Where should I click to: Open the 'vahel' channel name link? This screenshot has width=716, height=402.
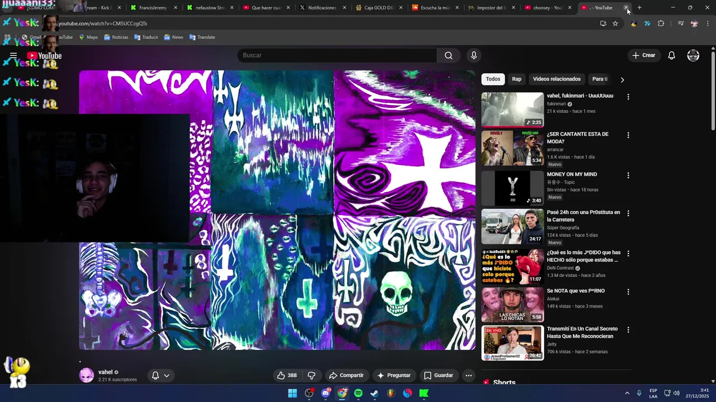(x=105, y=372)
